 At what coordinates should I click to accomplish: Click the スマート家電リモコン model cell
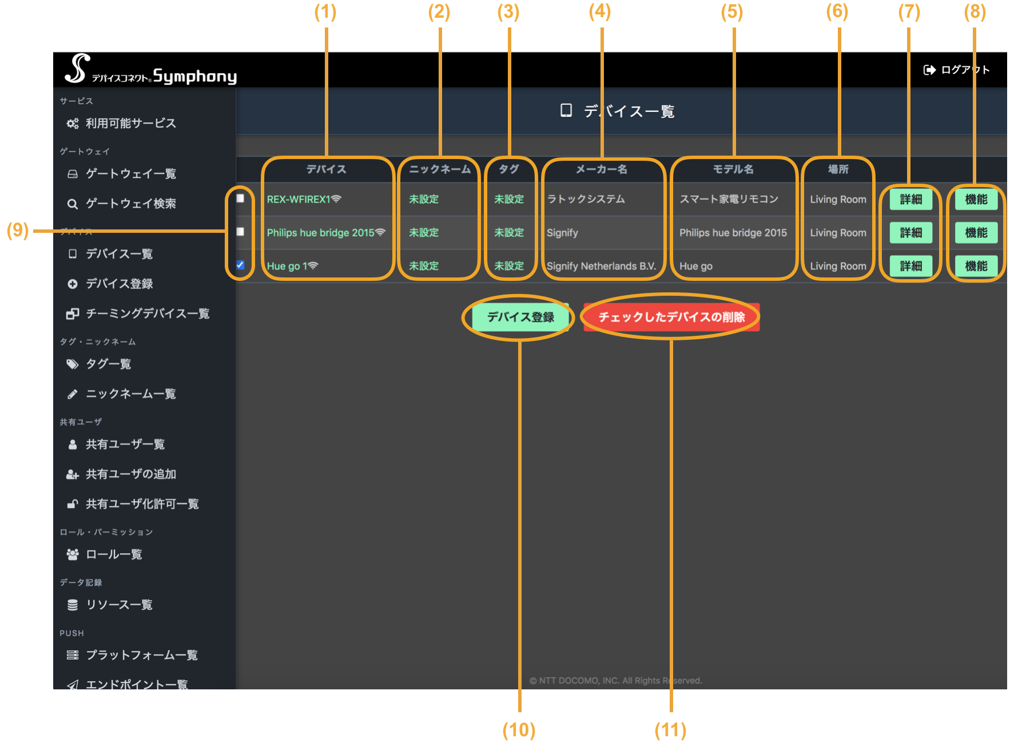point(729,199)
